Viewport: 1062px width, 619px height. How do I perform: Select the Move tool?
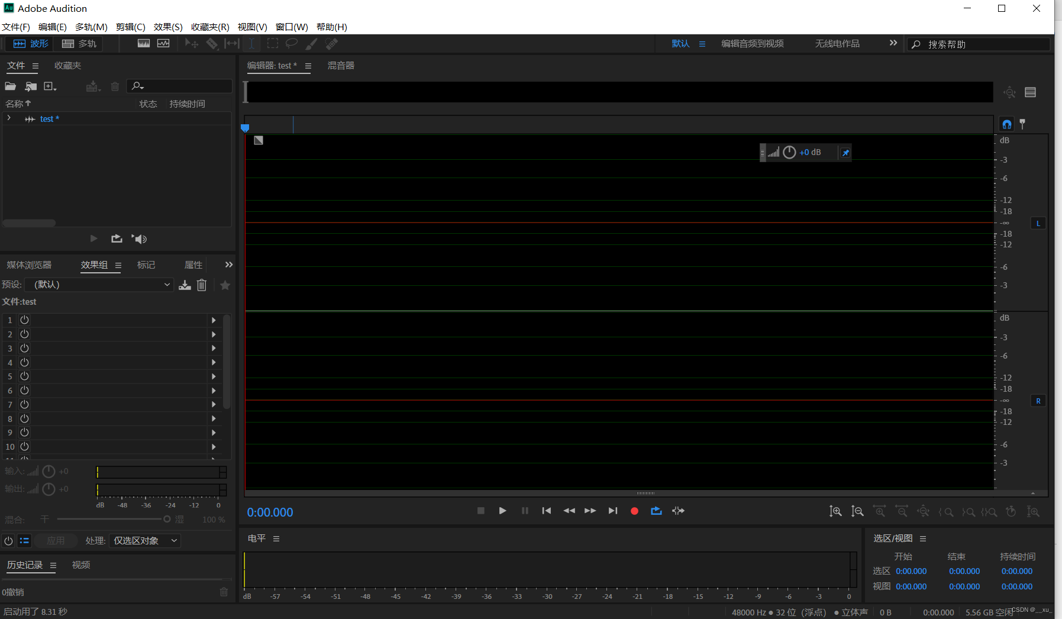point(192,44)
